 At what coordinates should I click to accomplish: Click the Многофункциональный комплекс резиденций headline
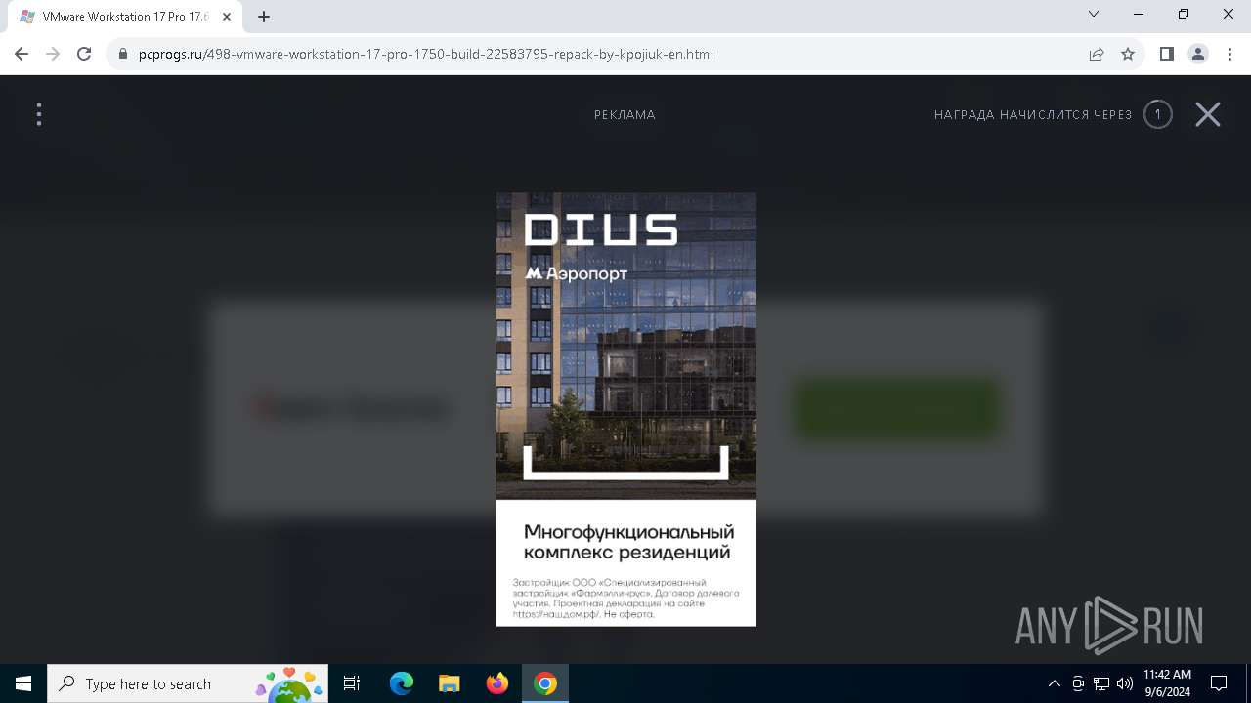coord(628,542)
